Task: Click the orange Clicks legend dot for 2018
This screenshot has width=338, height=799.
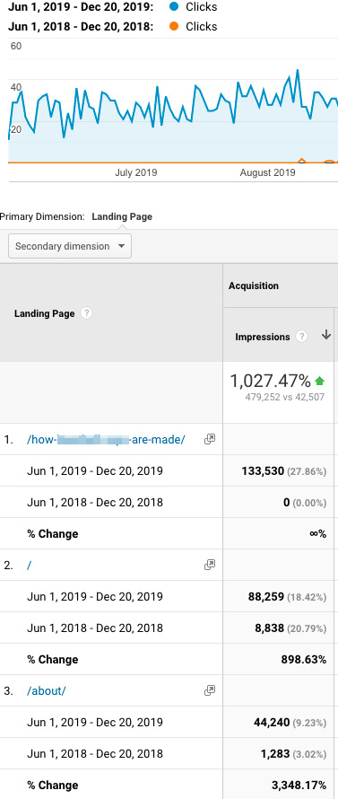Action: (x=174, y=27)
